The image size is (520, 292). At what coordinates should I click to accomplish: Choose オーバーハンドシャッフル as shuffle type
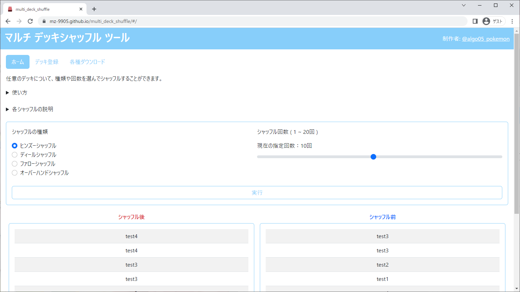pyautogui.click(x=14, y=172)
